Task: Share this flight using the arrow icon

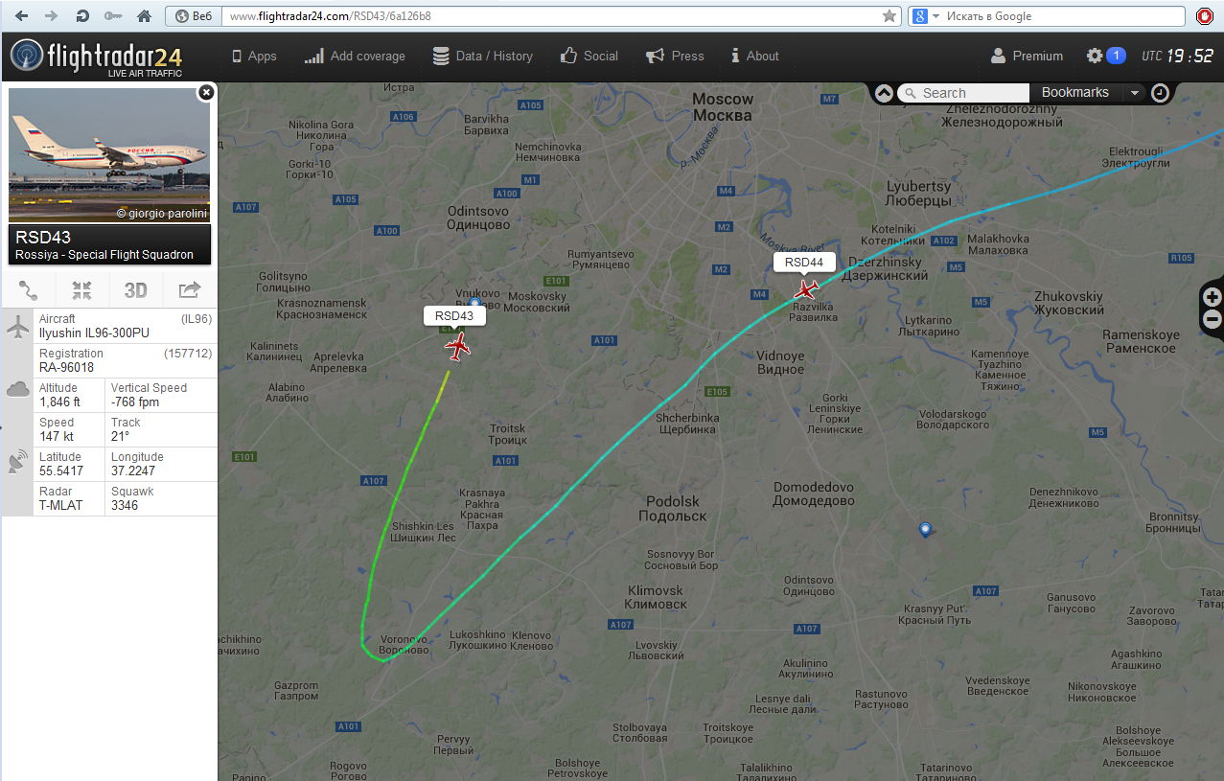Action: (x=190, y=289)
